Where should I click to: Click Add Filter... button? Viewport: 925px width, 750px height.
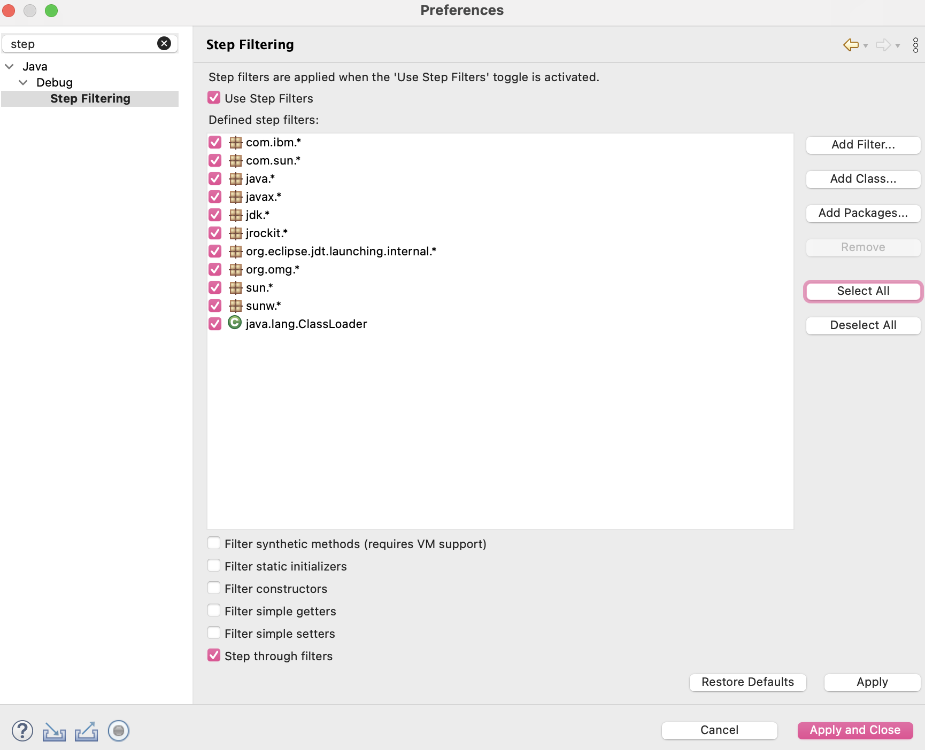[x=863, y=145]
